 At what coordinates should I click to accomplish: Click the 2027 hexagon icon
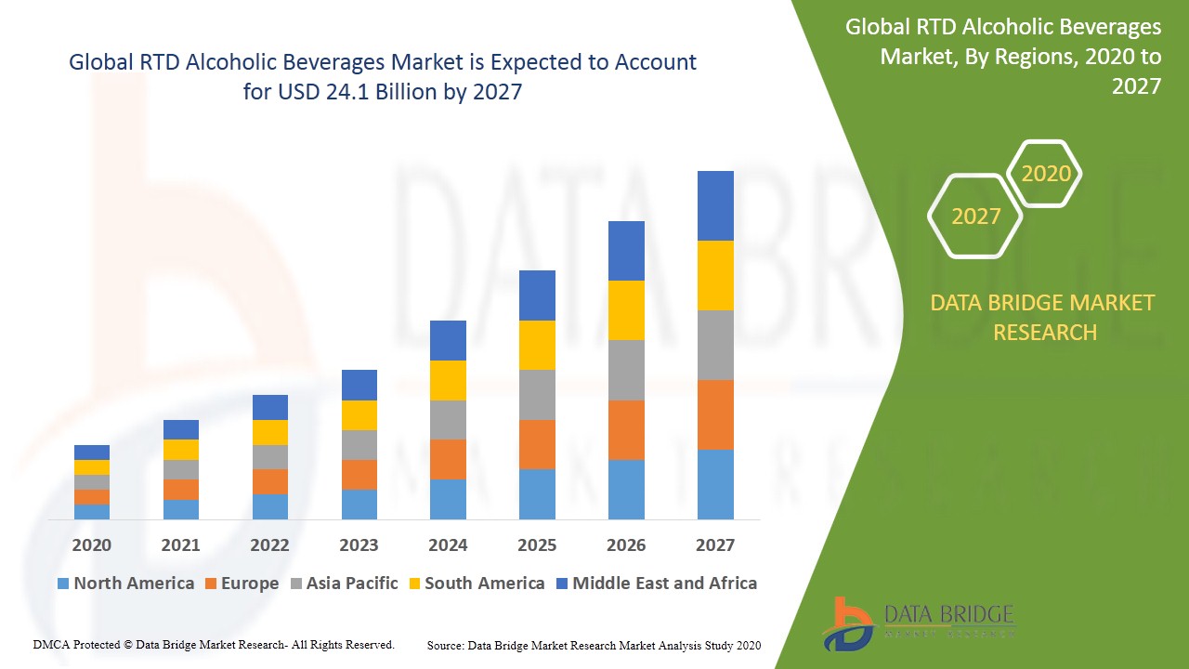[975, 216]
